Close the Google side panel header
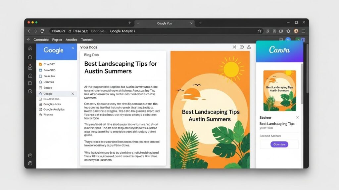Screen dimensions: 339x190 point(73,48)
